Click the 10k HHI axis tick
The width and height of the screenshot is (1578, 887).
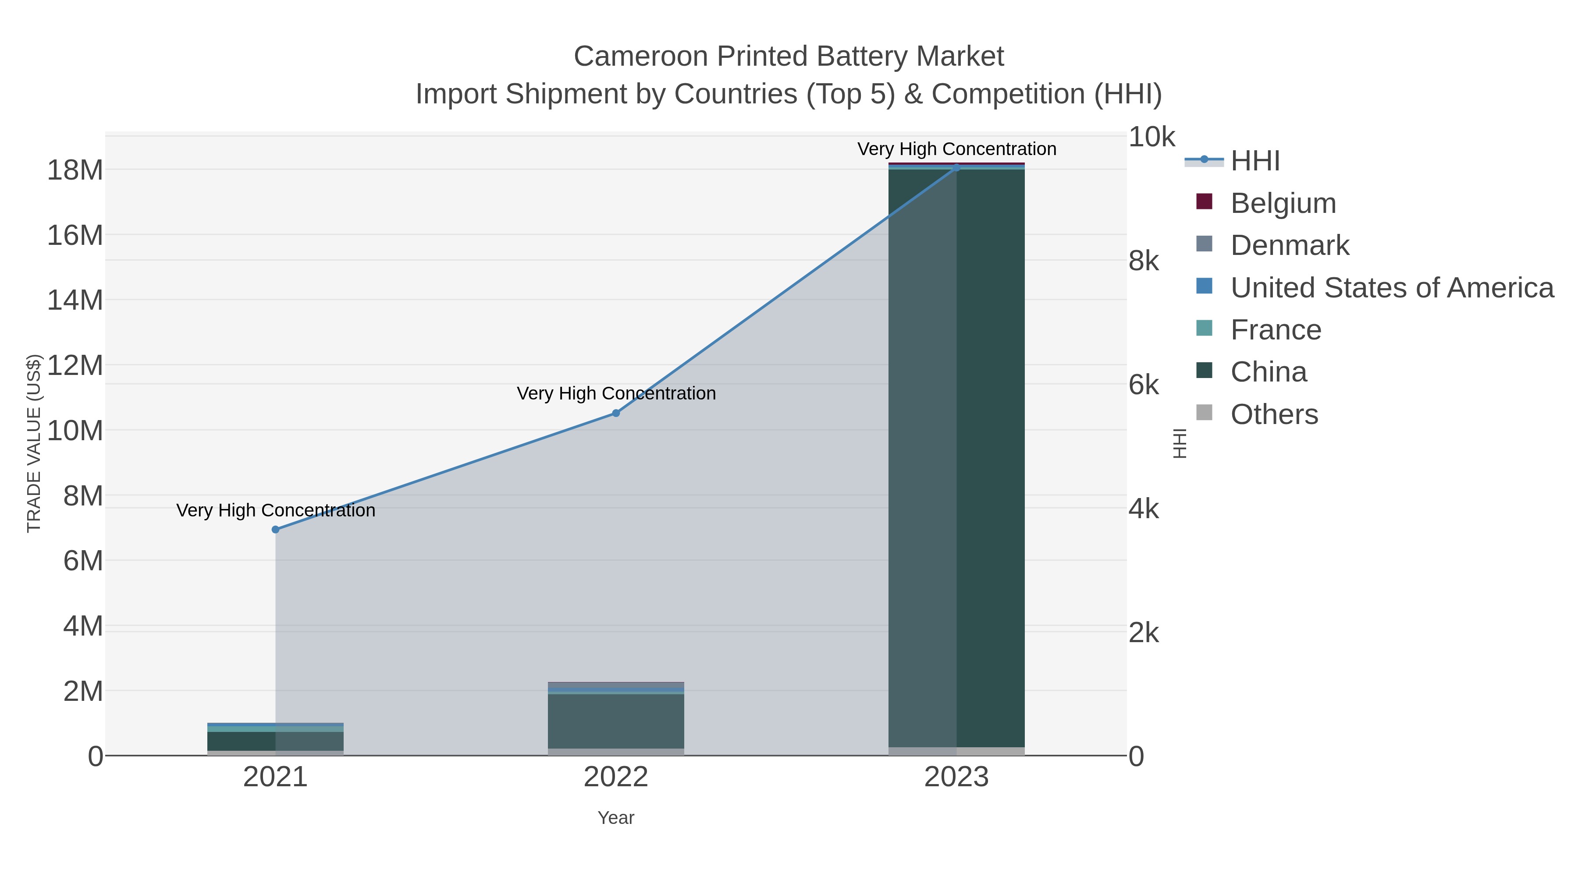(1152, 137)
